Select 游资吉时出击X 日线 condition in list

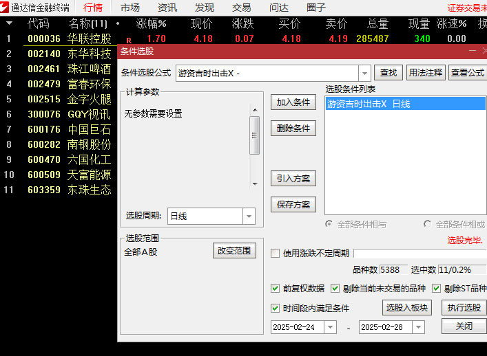pyautogui.click(x=406, y=104)
